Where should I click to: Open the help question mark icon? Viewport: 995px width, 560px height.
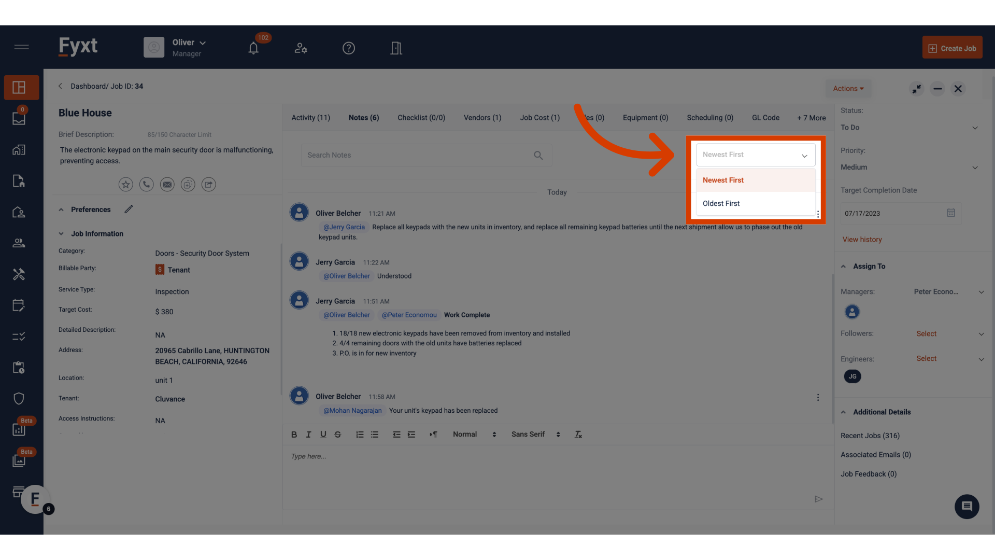pos(349,48)
